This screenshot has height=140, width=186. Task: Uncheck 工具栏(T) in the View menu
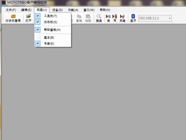[51, 16]
